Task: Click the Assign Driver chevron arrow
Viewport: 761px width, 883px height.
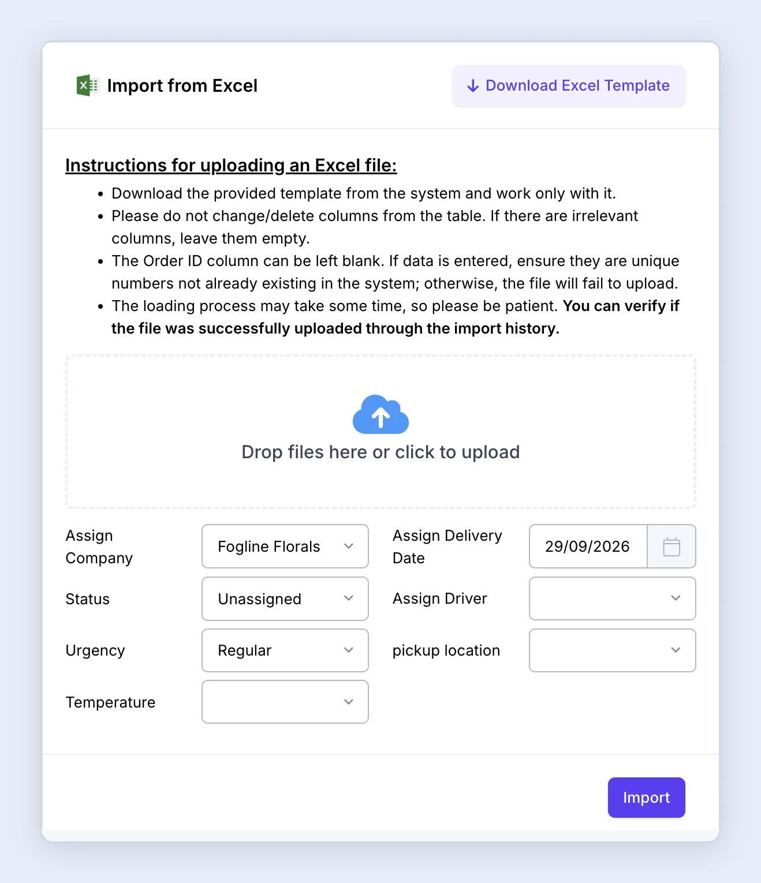Action: (x=676, y=598)
